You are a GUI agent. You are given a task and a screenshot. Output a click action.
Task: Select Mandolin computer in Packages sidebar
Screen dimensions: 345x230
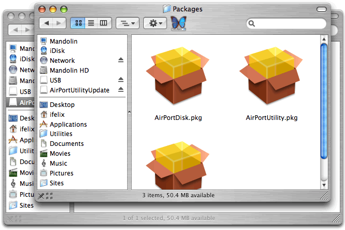82,41
